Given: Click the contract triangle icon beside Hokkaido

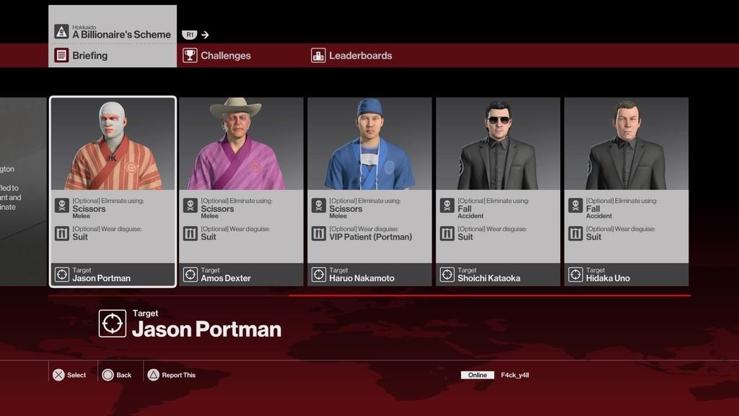Looking at the screenshot, I should point(61,32).
